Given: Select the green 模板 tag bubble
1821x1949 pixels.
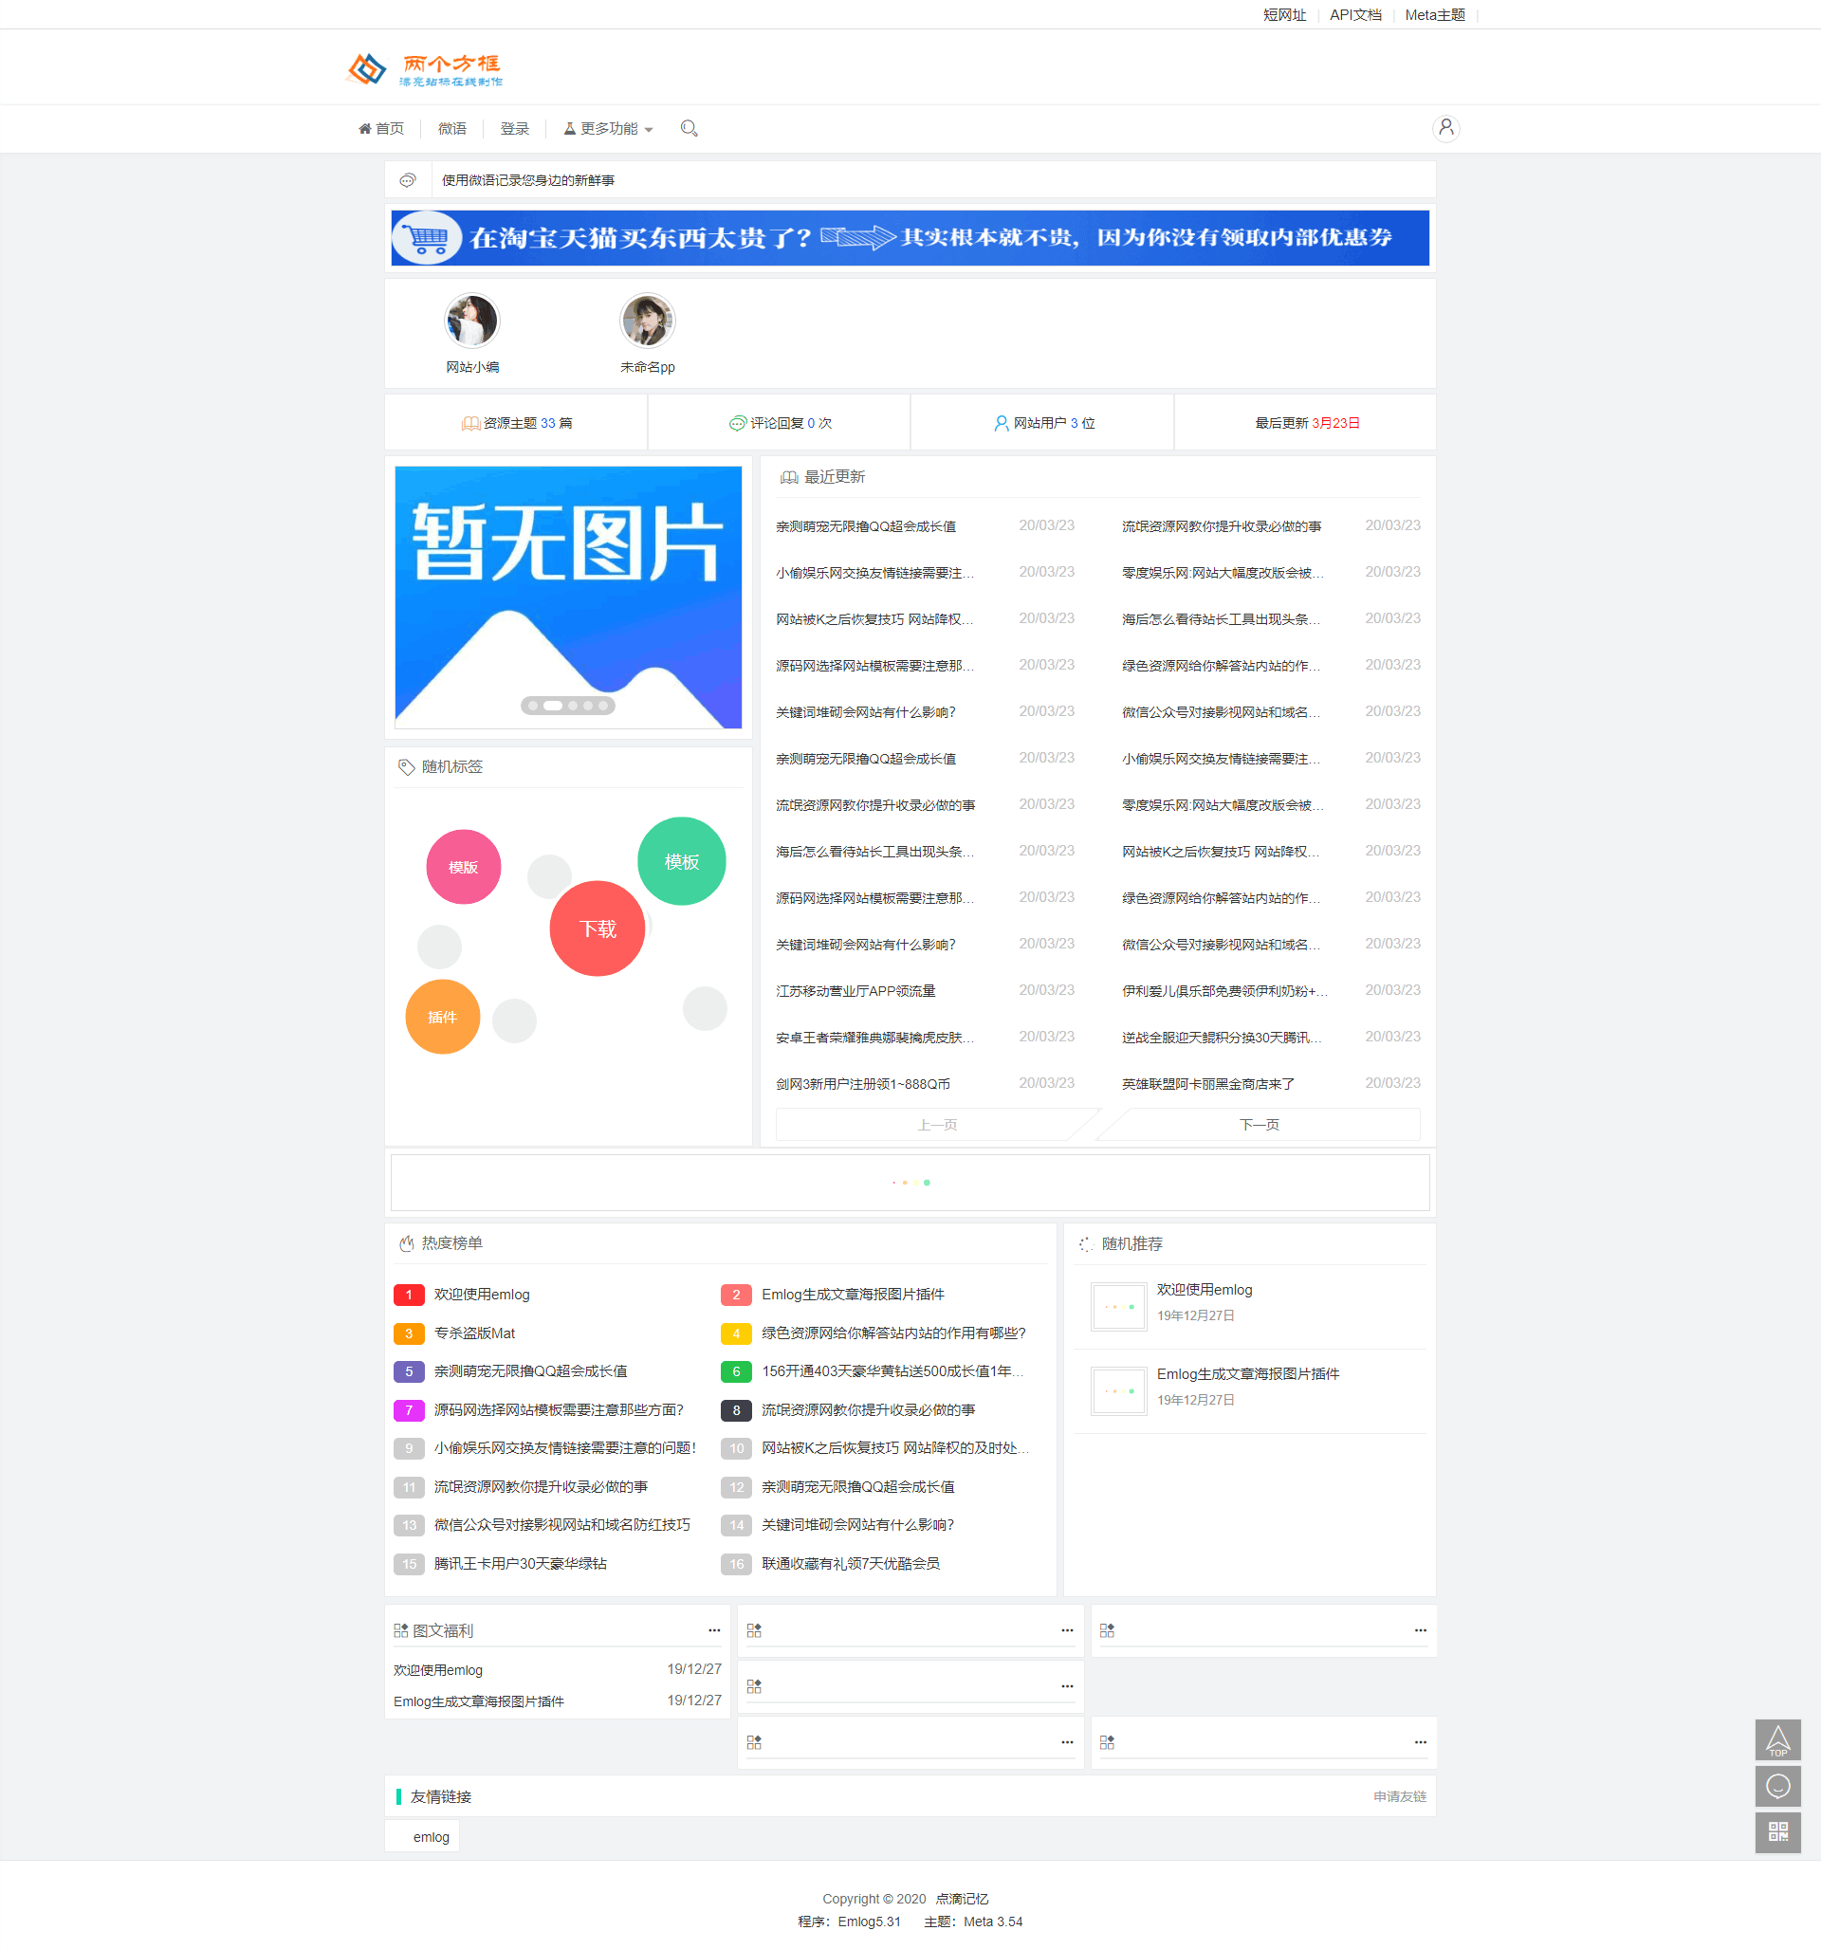Looking at the screenshot, I should tap(682, 861).
